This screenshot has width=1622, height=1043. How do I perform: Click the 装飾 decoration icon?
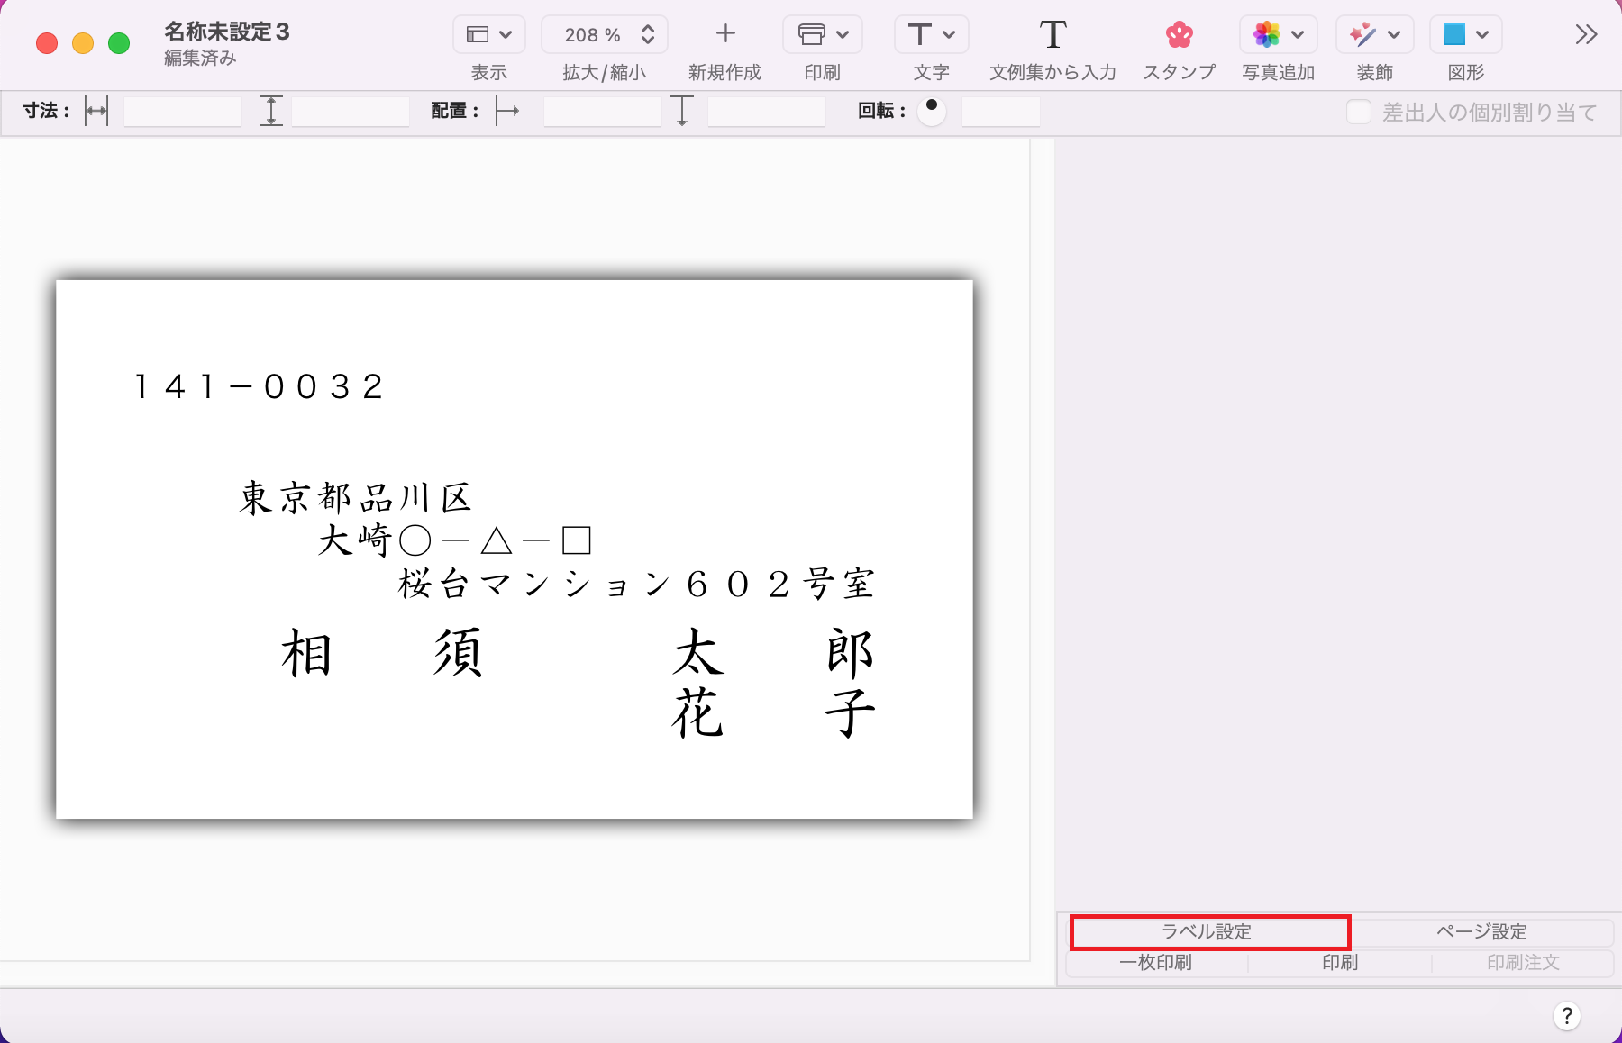(1362, 34)
